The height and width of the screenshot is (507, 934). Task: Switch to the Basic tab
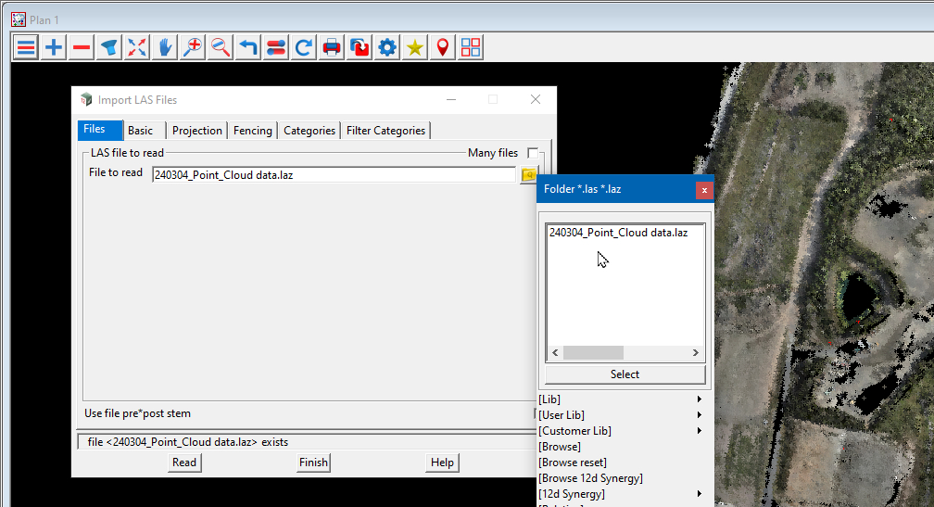[141, 131]
